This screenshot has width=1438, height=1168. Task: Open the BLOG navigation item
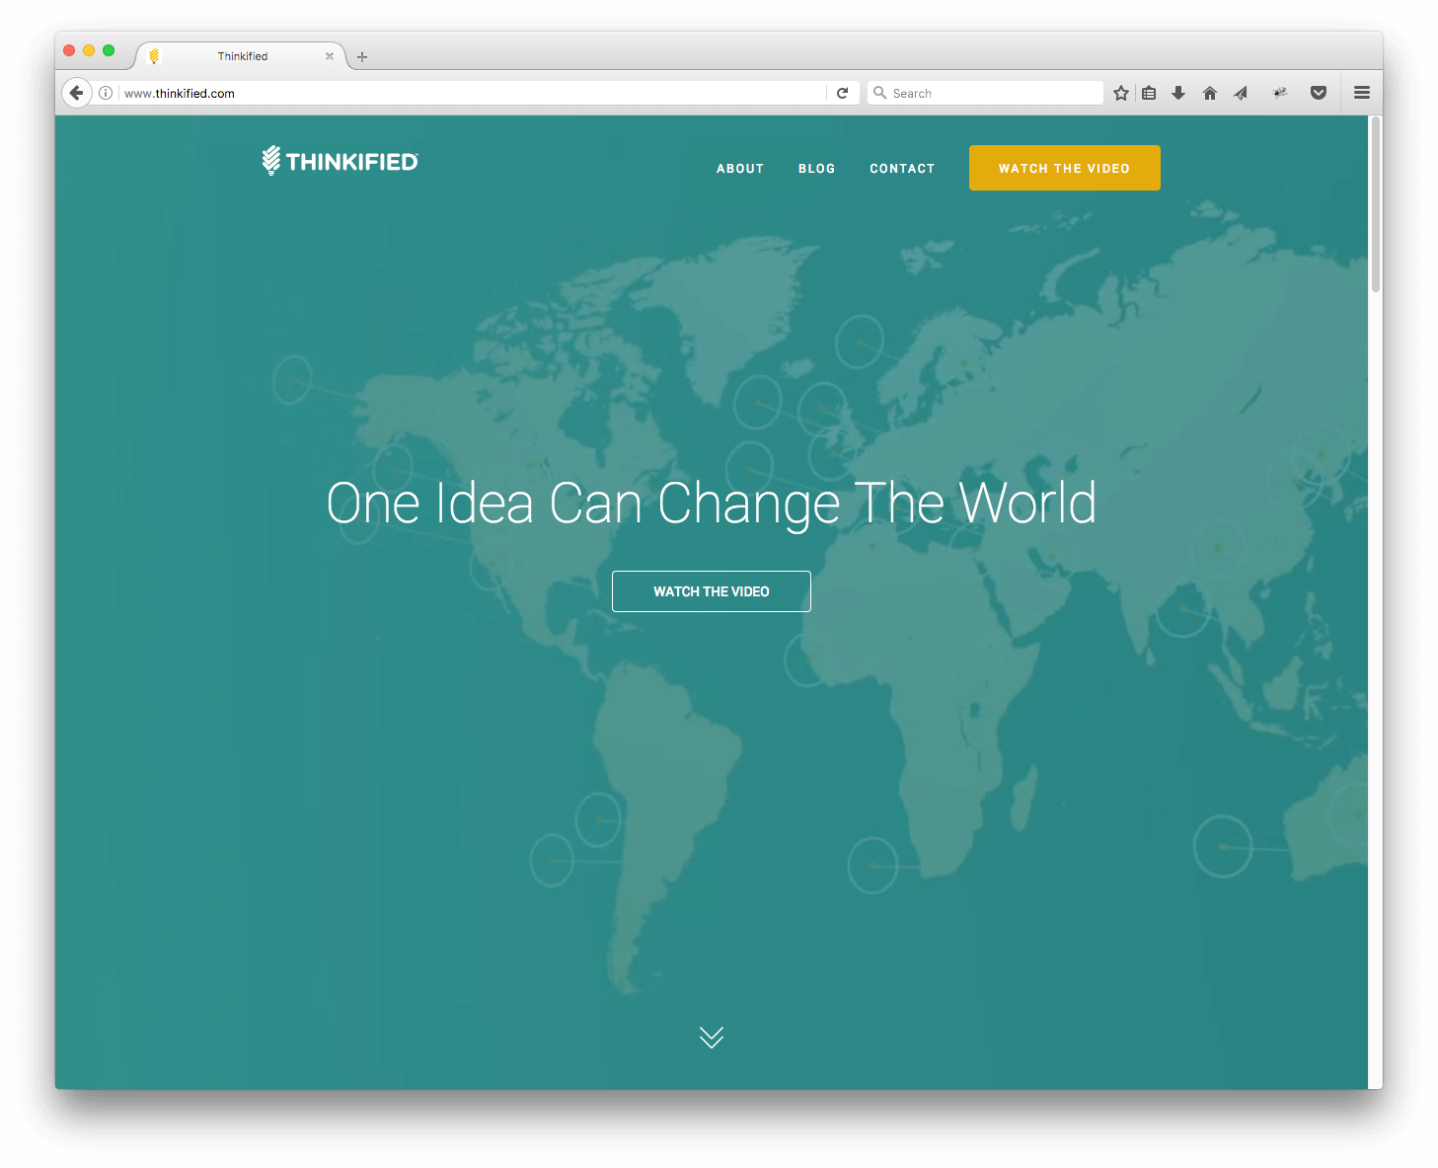pyautogui.click(x=816, y=169)
